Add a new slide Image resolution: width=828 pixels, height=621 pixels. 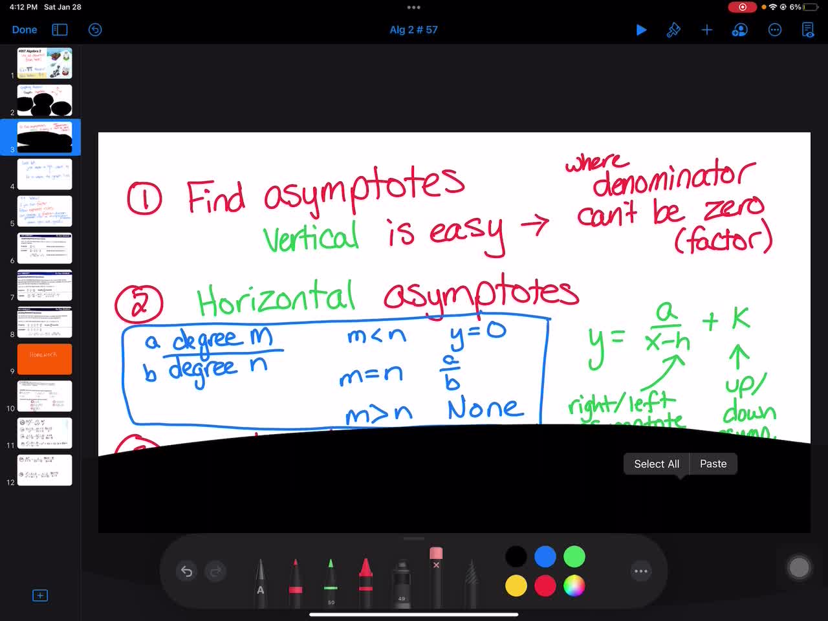pyautogui.click(x=39, y=595)
